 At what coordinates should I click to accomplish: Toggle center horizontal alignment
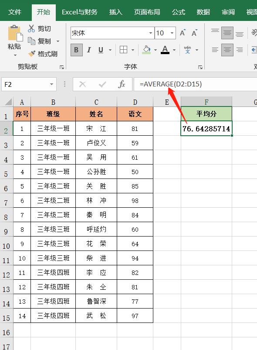coord(227,50)
